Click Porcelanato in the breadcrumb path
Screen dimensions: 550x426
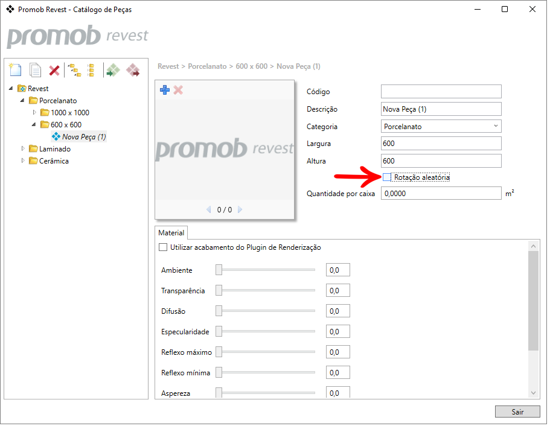click(x=208, y=66)
